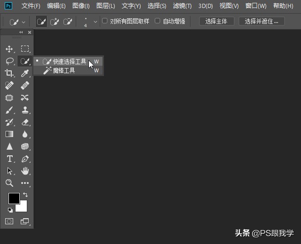Close the toolbox panel
Screen dimensions: 301x244
click(30, 32)
